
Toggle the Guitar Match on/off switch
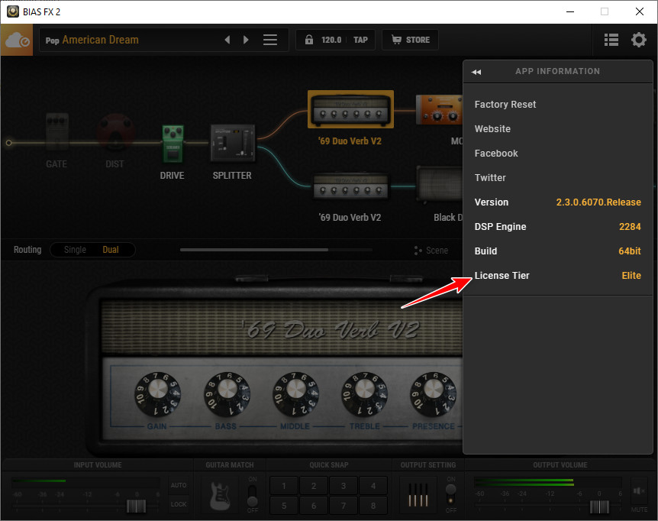[252, 496]
